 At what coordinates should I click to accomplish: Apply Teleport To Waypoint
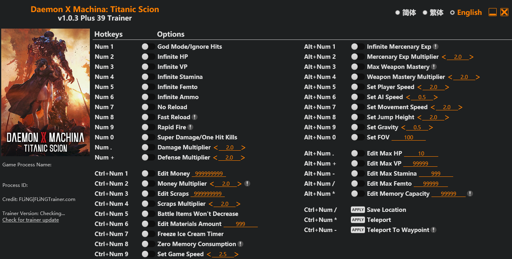click(358, 230)
